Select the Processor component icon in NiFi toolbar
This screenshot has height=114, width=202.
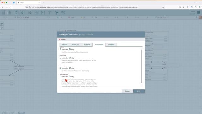point(16,13)
